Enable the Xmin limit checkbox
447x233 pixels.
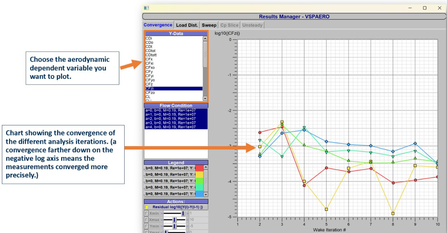146,213
